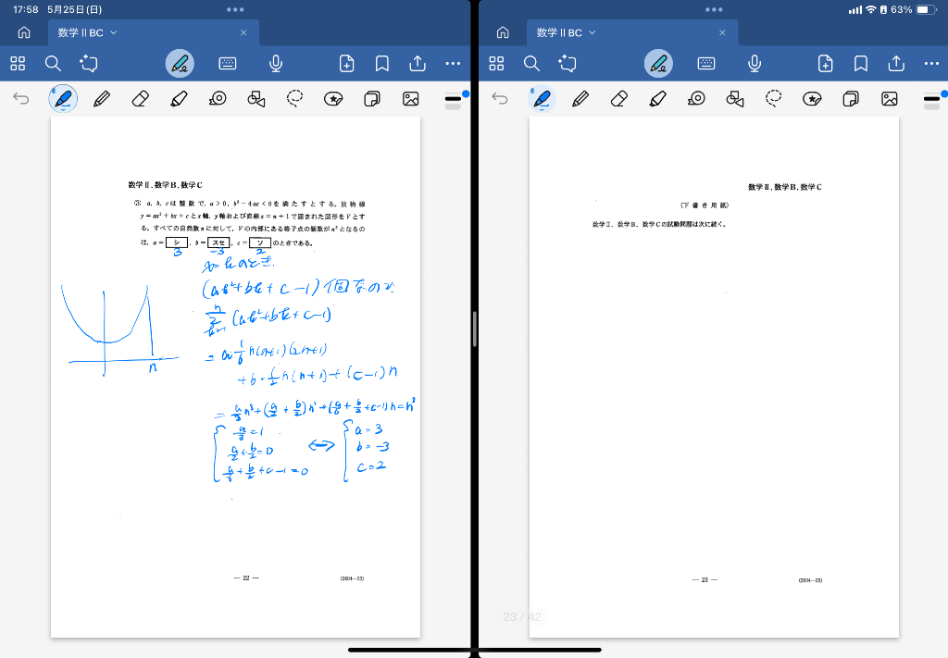Choose the highlighter tool in left pane
The height and width of the screenshot is (658, 948).
coord(180,98)
